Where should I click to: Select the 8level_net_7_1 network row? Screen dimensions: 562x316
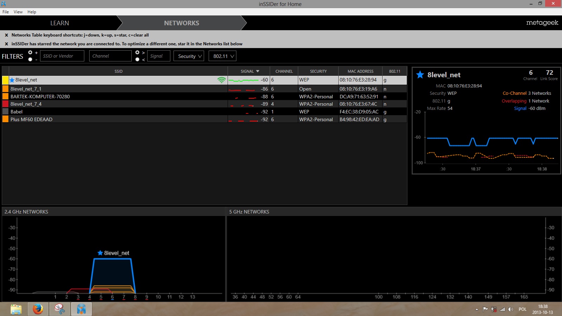pos(204,89)
